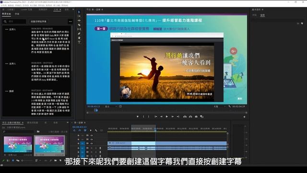307x173 pixels.
Task: Click the Lift button
Action: tap(185, 117)
